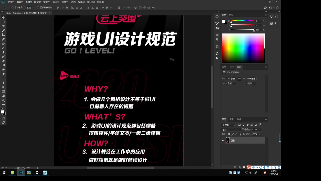Select the Pen tool
This screenshot has height=181, width=321.
point(3,78)
